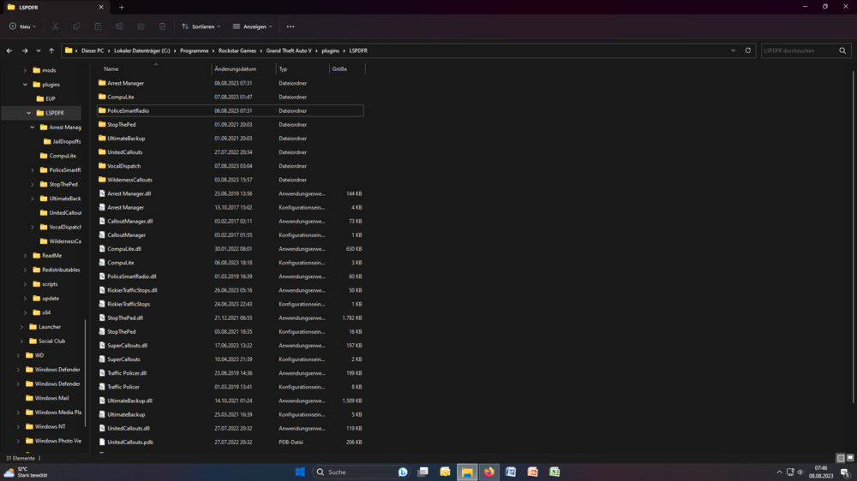Expand the mods tree node
Screen dimensions: 857x481
(25, 70)
